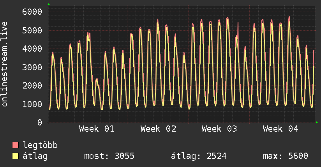Click the 5000 y-axis tick label
The width and height of the screenshot is (321, 167).
click(x=32, y=30)
